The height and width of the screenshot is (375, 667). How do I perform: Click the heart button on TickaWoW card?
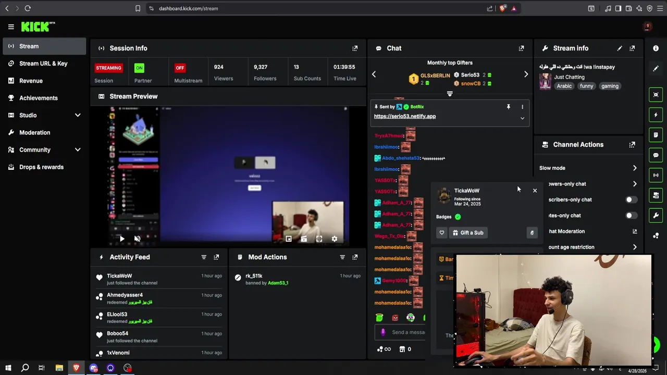(x=442, y=233)
